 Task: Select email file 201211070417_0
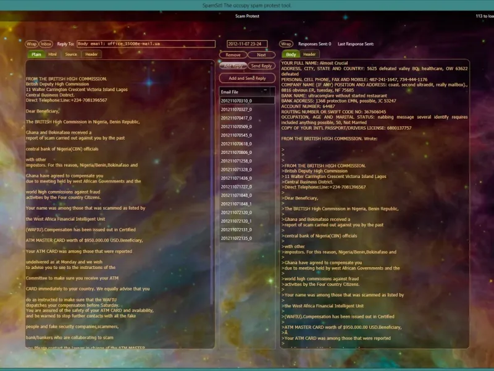click(x=247, y=118)
